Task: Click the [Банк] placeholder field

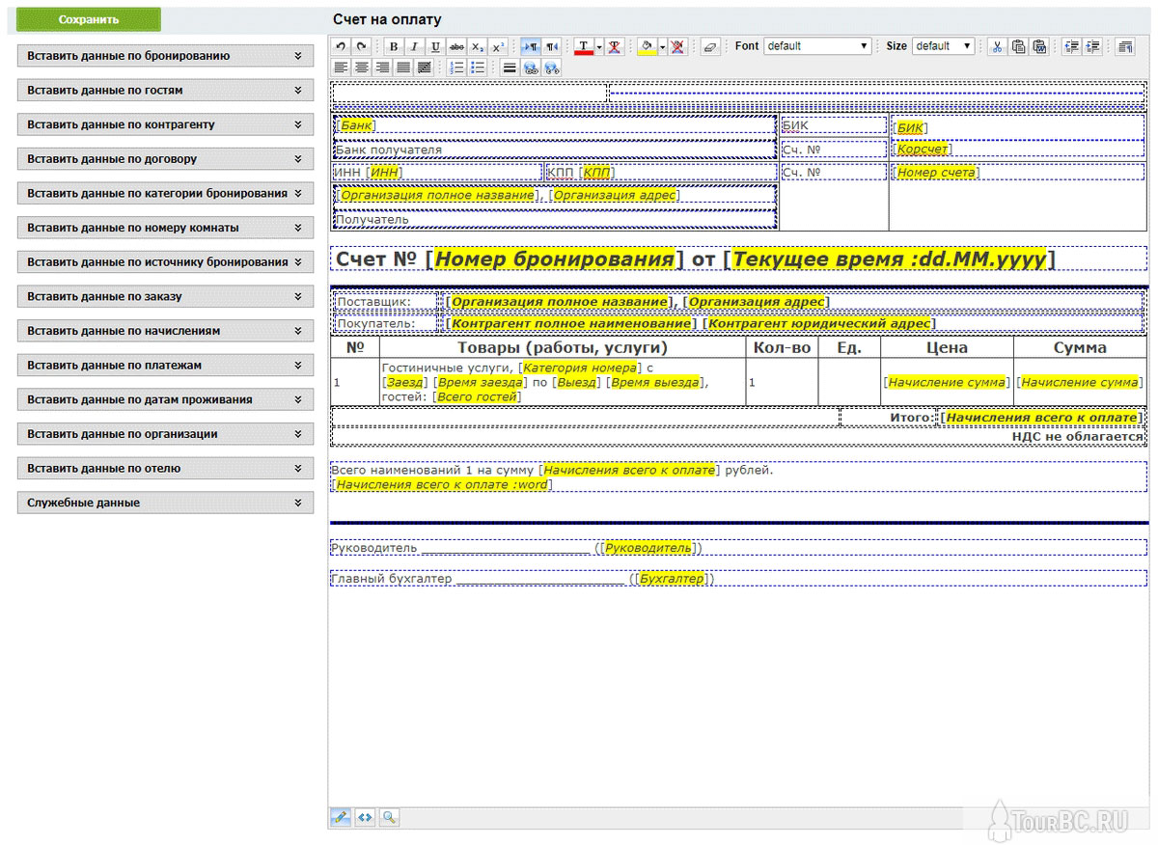Action: tap(356, 125)
